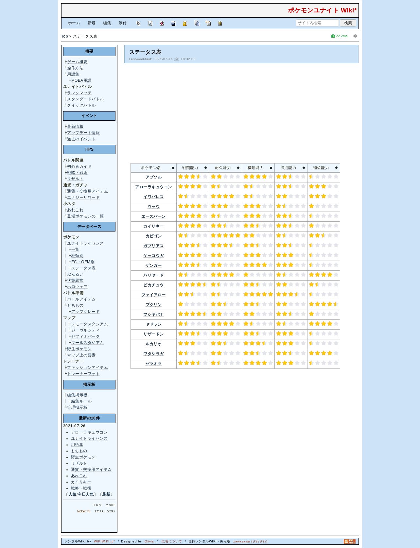Open エナジーリワード in sidebar
This screenshot has height=548, width=420.
83,197
